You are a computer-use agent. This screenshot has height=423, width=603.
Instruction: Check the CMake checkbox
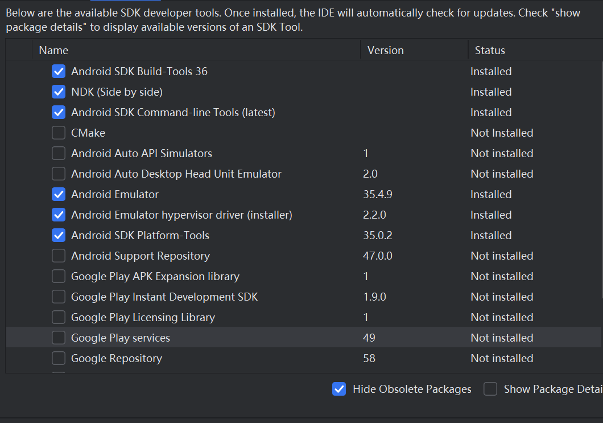tap(59, 133)
